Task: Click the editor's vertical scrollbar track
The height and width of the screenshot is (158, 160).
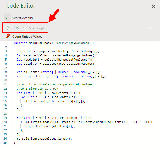Action: pos(158,99)
